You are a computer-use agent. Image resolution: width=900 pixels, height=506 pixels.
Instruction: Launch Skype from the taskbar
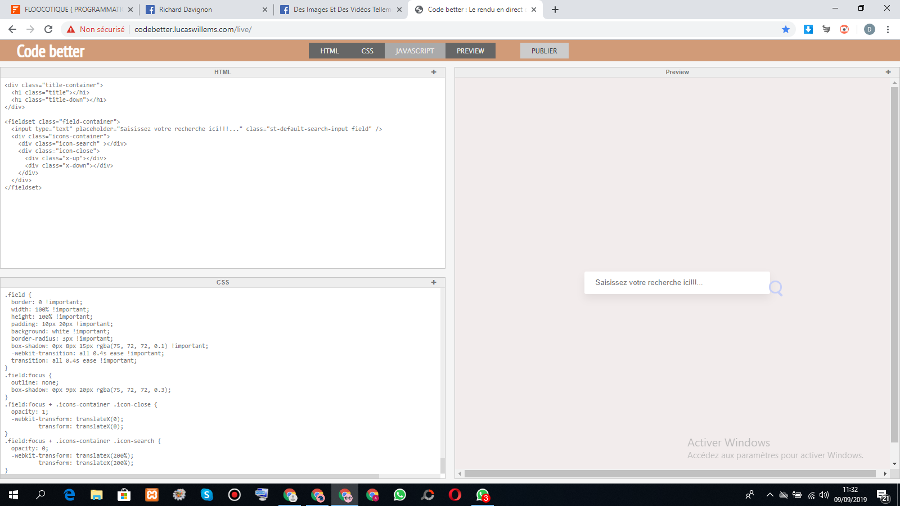207,495
